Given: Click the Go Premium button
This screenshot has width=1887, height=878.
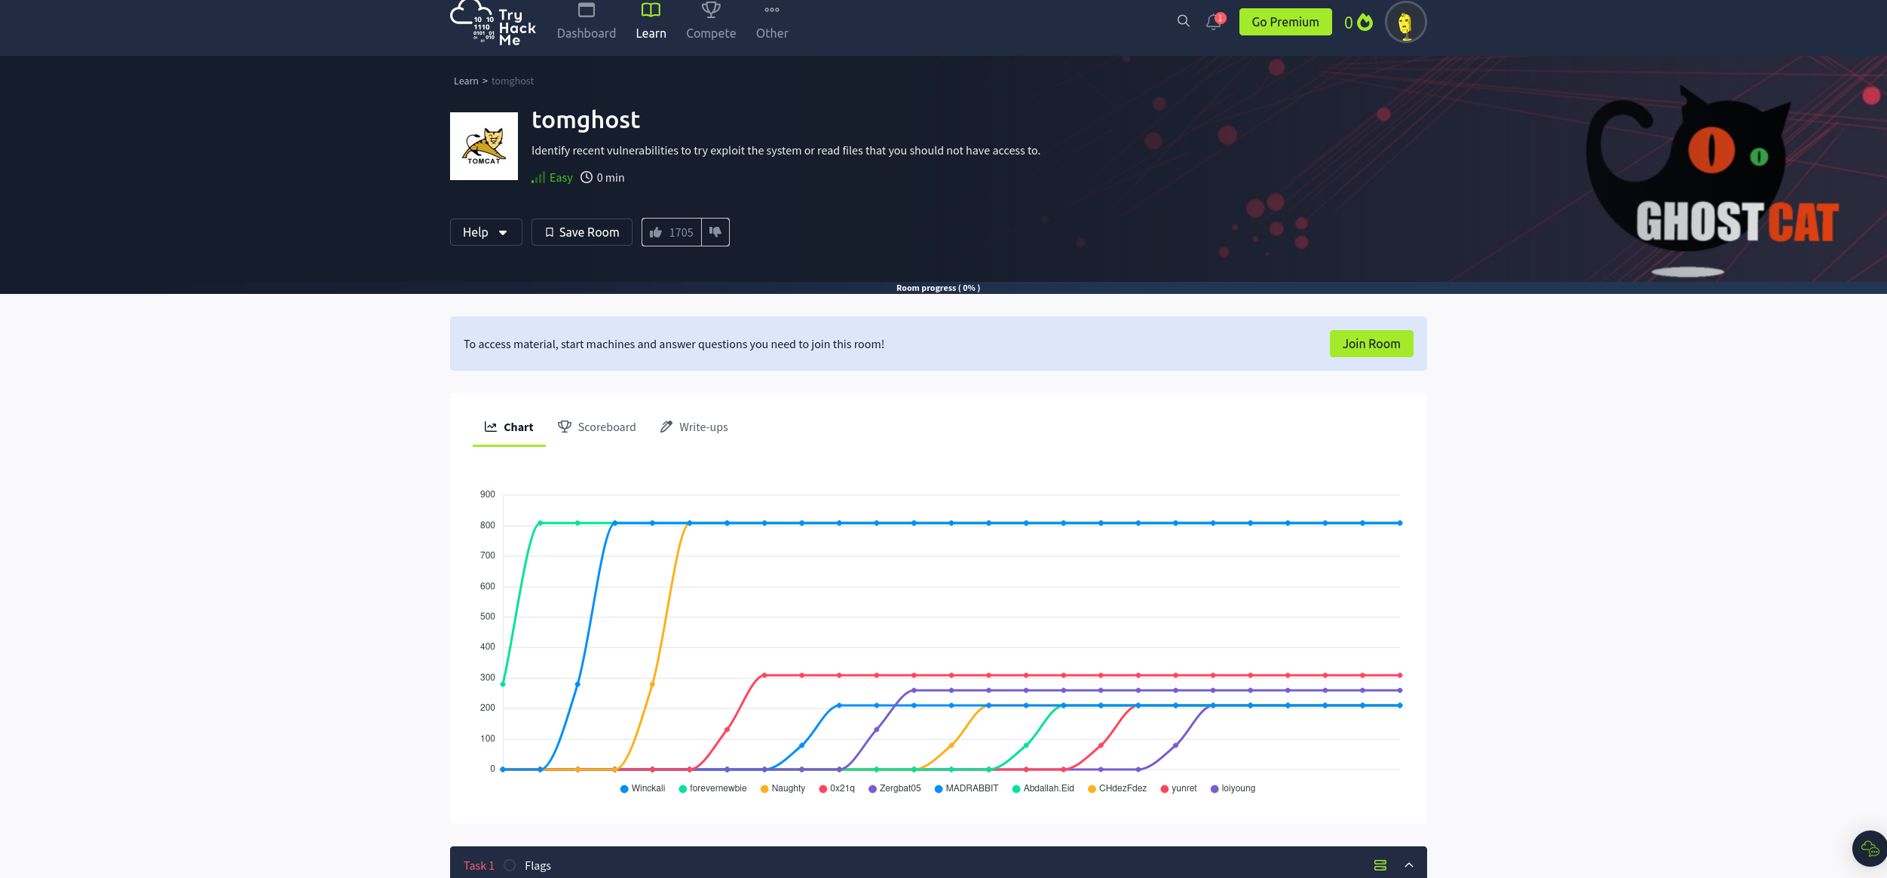Looking at the screenshot, I should click(x=1285, y=22).
